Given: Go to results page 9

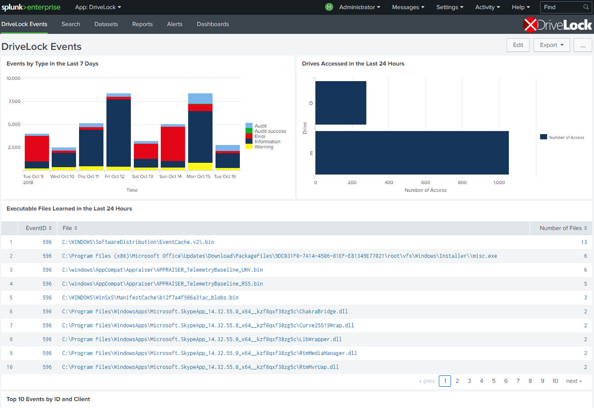Looking at the screenshot, I should (542, 381).
